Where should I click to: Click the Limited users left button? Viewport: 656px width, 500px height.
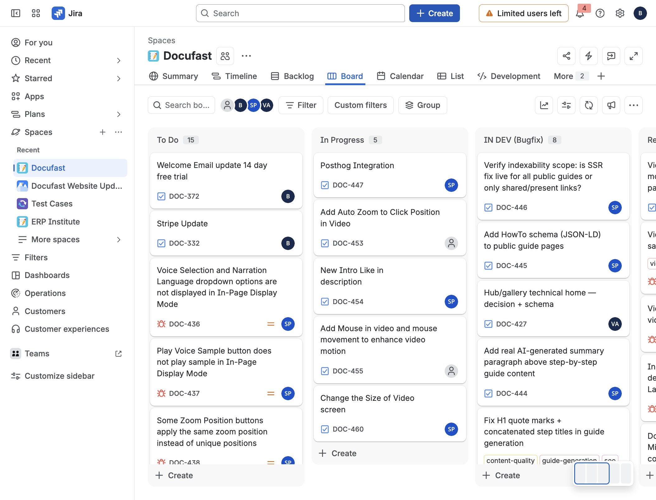pos(523,13)
